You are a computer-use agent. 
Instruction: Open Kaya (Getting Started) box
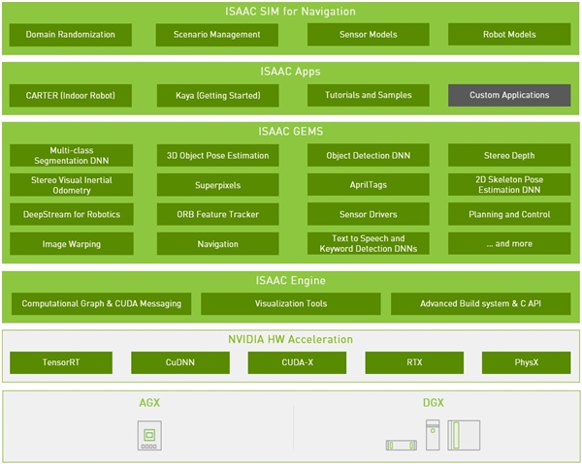click(x=218, y=96)
